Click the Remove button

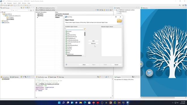tap(93, 43)
